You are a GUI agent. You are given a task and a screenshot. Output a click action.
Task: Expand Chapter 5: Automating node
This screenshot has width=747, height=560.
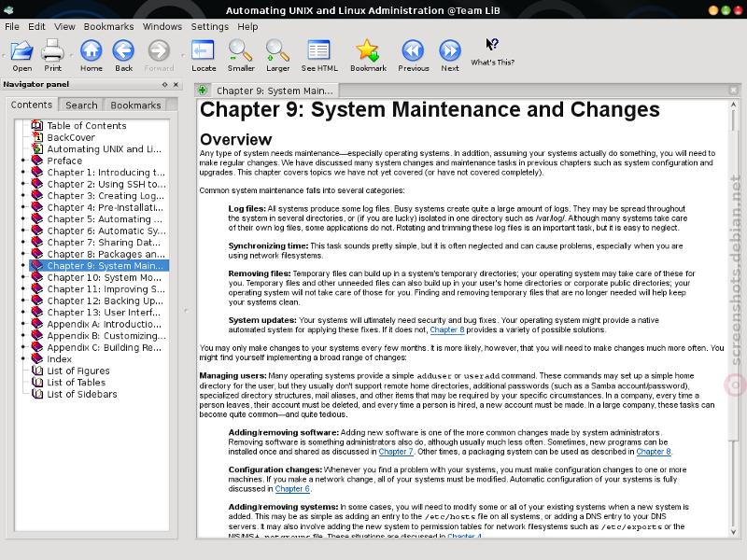[x=22, y=218]
